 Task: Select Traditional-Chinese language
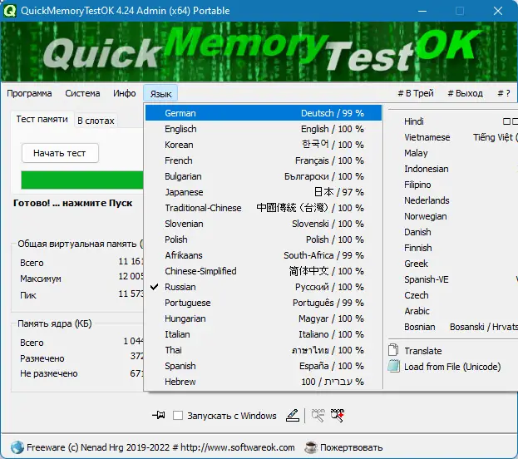[264, 208]
